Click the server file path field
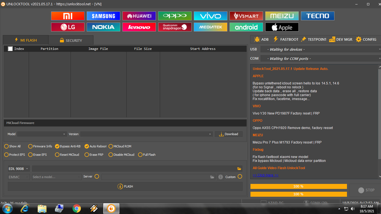 pyautogui.click(x=156, y=177)
